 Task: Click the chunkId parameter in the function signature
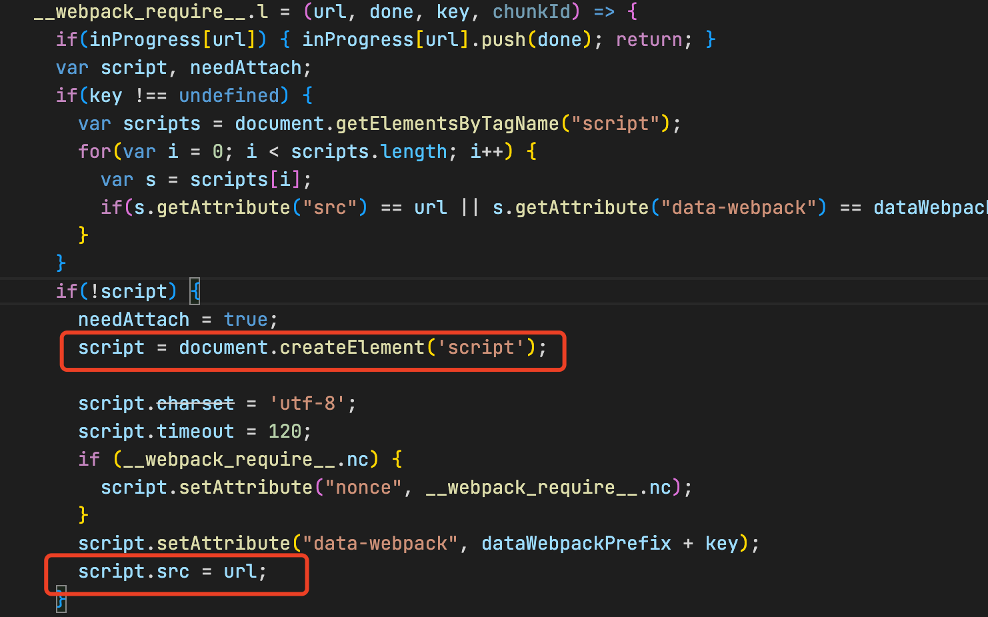click(x=533, y=11)
